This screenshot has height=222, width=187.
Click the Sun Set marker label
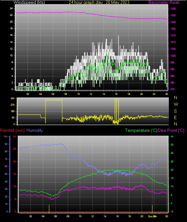coord(152,216)
